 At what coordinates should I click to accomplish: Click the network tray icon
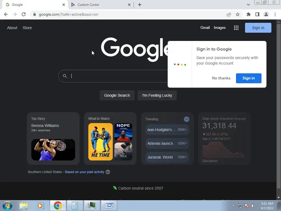tap(240, 206)
